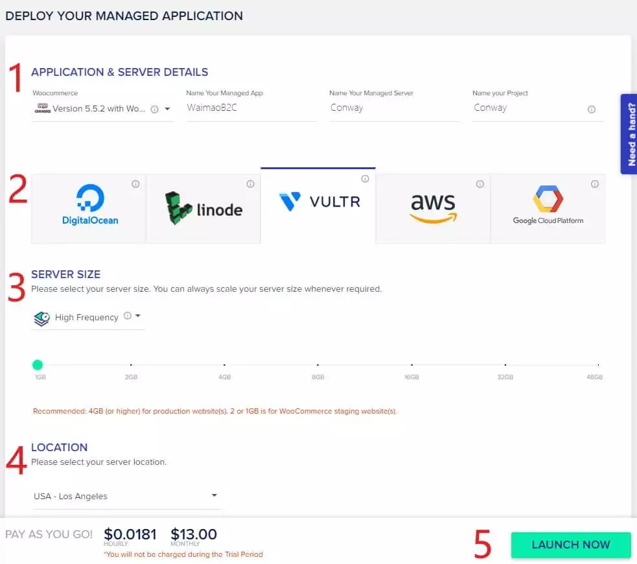Click info icon on DigitalOcean card
The image size is (637, 564).
pos(135,184)
